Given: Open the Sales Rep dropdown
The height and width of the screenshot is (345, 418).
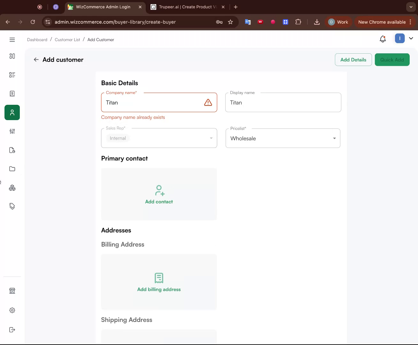Looking at the screenshot, I should (x=159, y=138).
